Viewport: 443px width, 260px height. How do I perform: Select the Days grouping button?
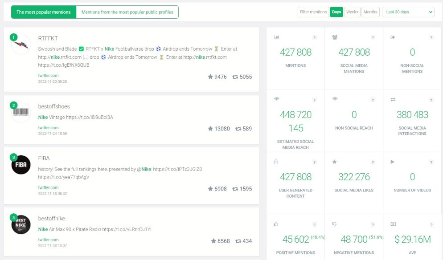(x=336, y=12)
